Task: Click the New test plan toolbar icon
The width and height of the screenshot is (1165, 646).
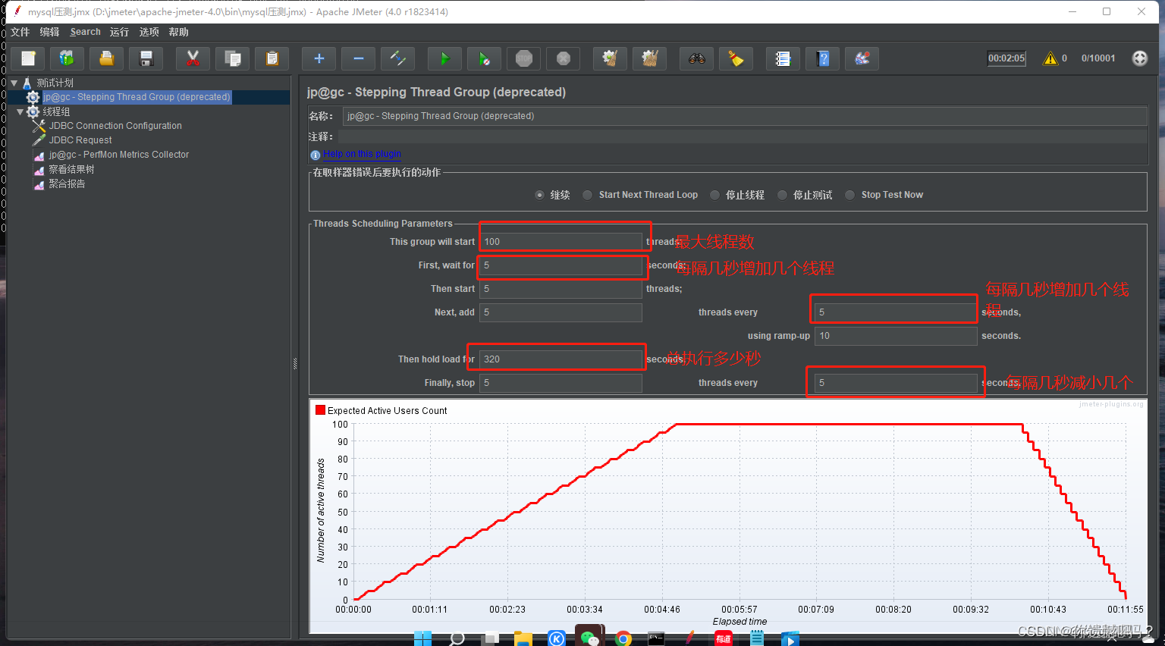Action: (x=28, y=58)
